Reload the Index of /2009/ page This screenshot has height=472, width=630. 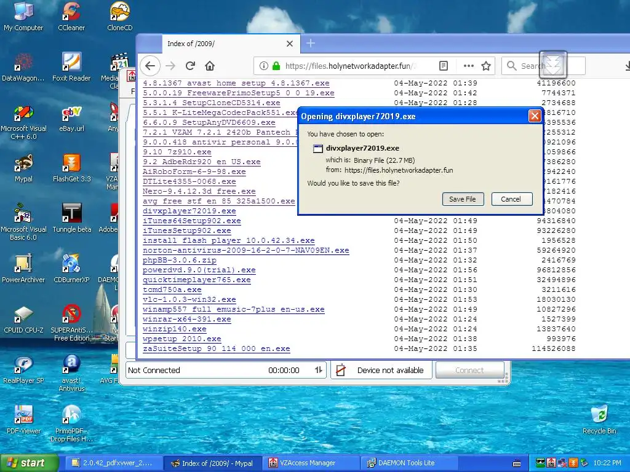(191, 66)
